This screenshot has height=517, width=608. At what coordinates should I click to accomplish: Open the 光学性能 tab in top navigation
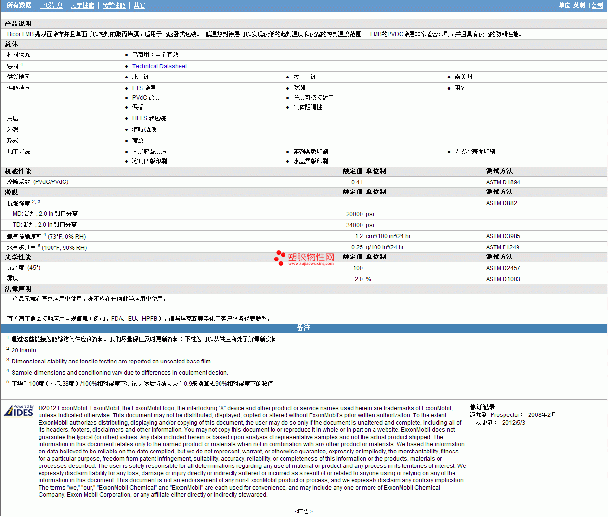114,5
